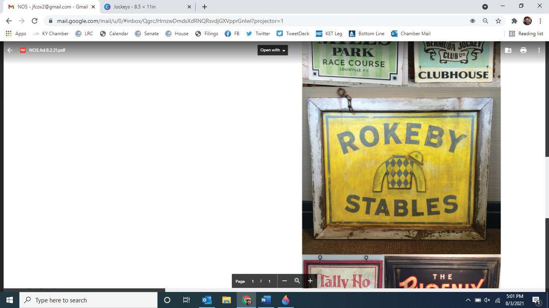Open the Chrome three-dot menu
The height and width of the screenshot is (308, 549).
tap(540, 21)
